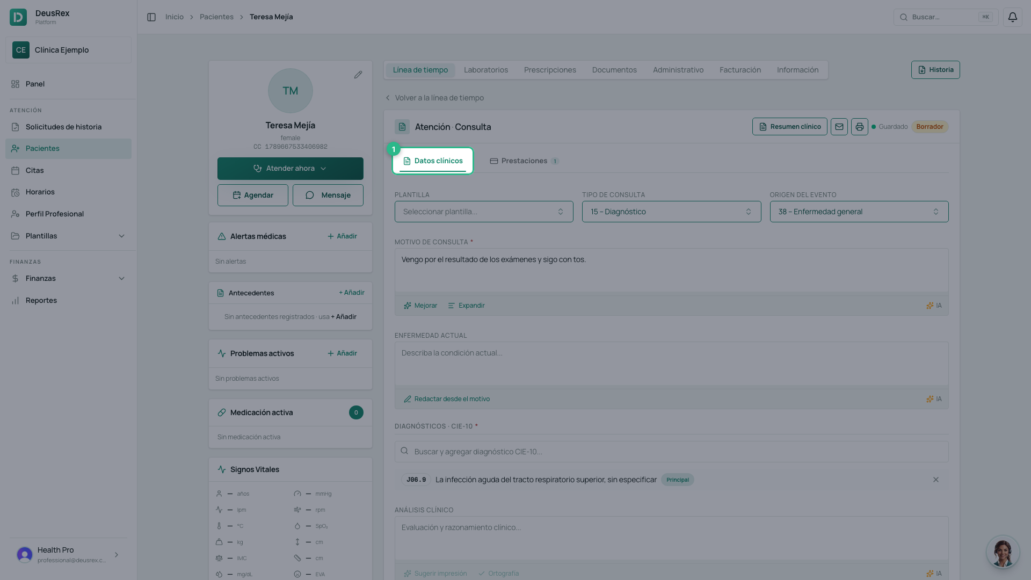This screenshot has width=1031, height=580.
Task: Open the notifications bell
Action: click(1012, 17)
